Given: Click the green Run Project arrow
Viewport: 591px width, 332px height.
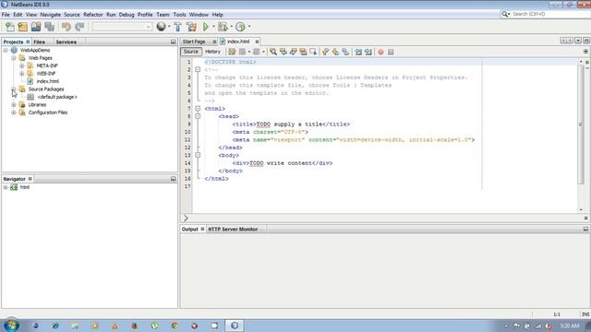Looking at the screenshot, I should tap(206, 27).
